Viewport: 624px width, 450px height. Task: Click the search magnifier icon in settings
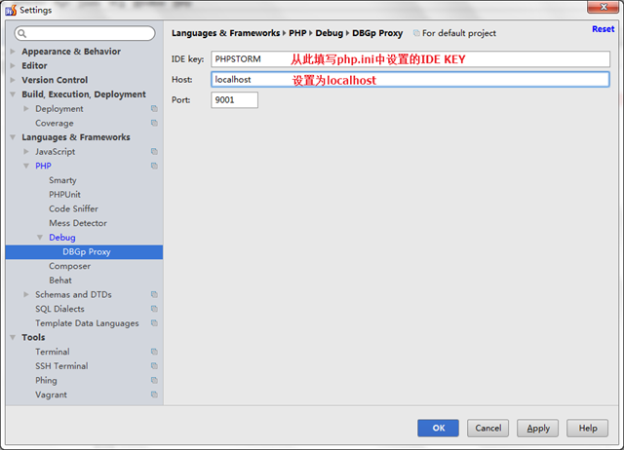[x=22, y=34]
